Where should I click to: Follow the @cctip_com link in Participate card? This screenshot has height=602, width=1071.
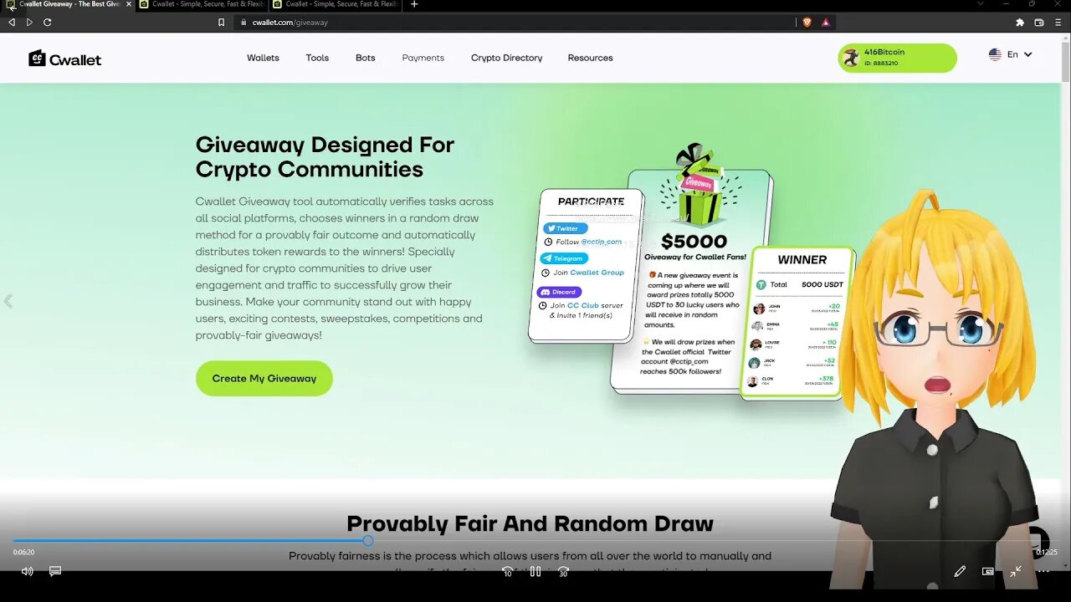(602, 242)
